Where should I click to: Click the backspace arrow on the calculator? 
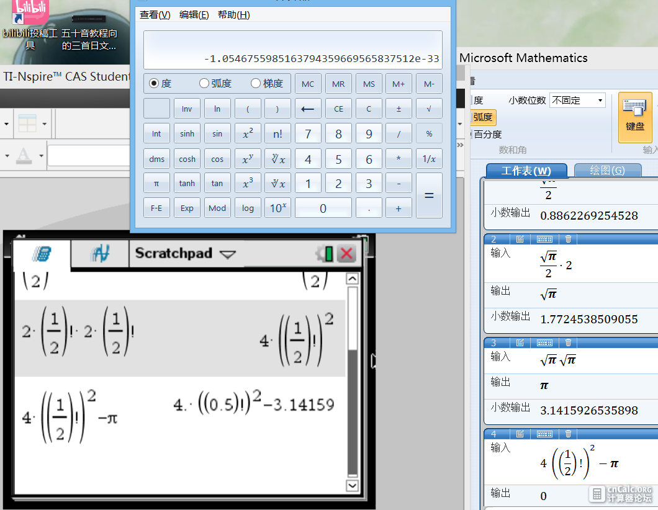pos(308,109)
